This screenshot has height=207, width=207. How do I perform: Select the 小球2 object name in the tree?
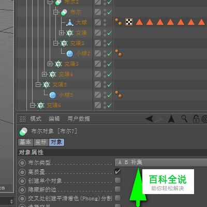[x=83, y=54]
